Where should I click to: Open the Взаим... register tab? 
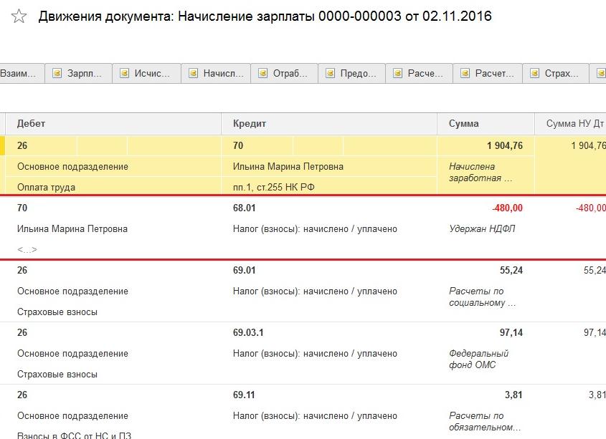22,73
